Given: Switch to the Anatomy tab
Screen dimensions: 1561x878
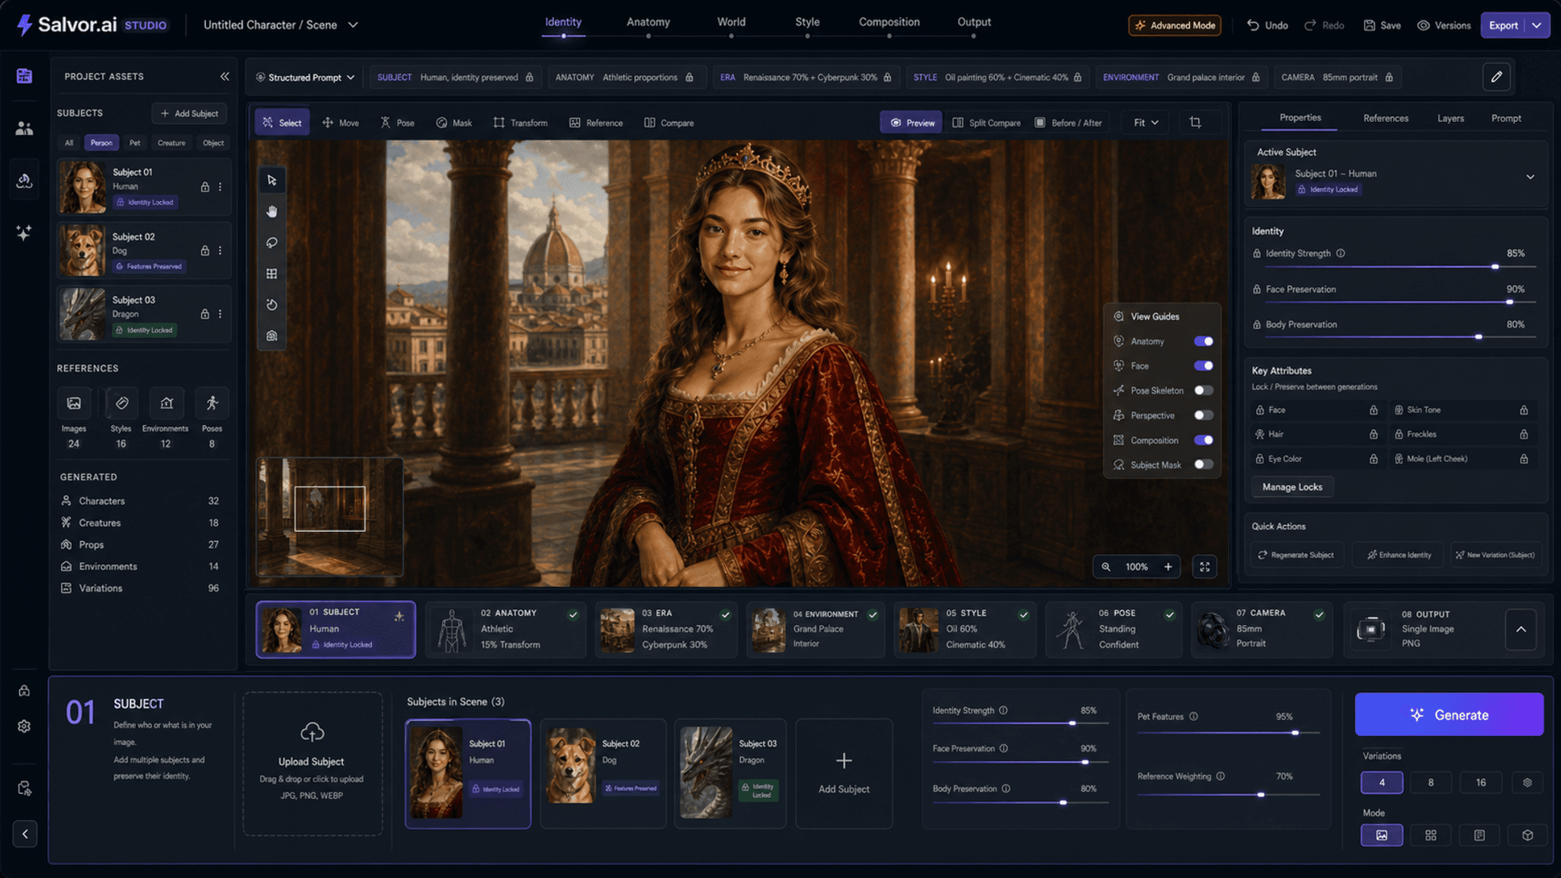Looking at the screenshot, I should (x=648, y=22).
